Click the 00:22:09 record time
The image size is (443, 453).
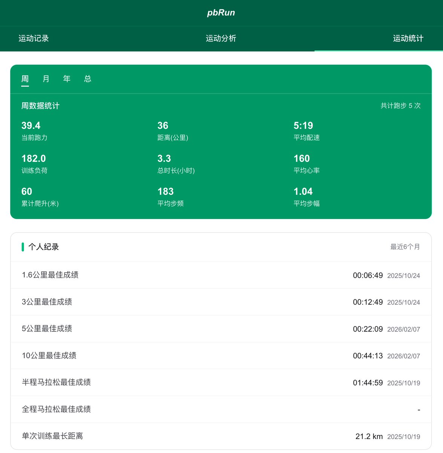(368, 329)
